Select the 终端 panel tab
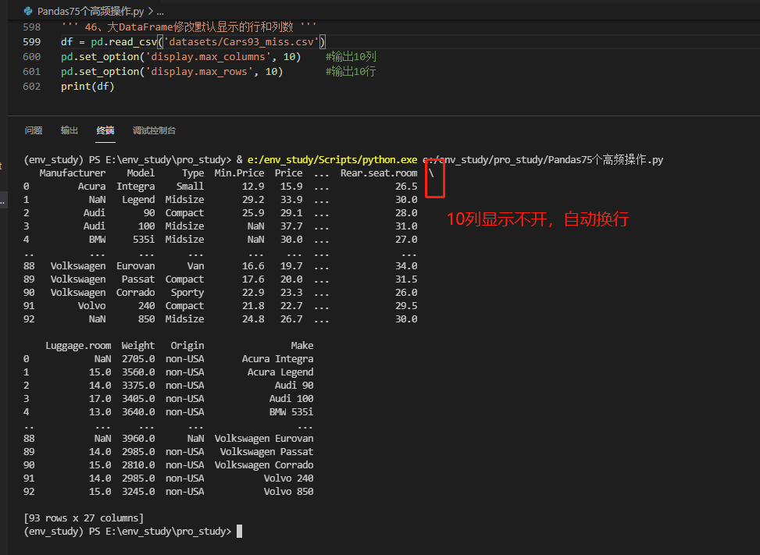This screenshot has width=760, height=555. [105, 130]
